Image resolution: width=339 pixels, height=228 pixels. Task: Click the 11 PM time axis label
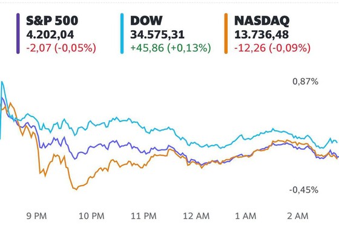pos(143,216)
